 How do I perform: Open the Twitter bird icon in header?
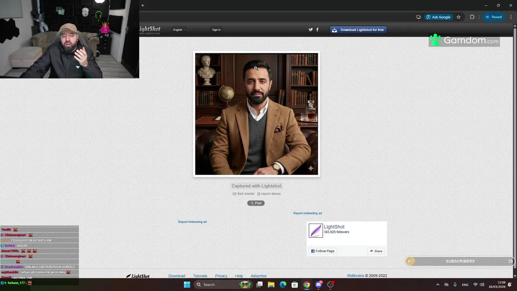click(311, 30)
